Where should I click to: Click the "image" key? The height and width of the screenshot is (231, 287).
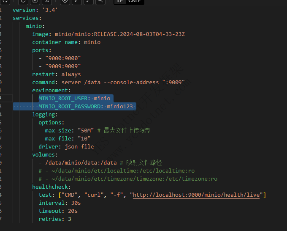(x=41, y=34)
